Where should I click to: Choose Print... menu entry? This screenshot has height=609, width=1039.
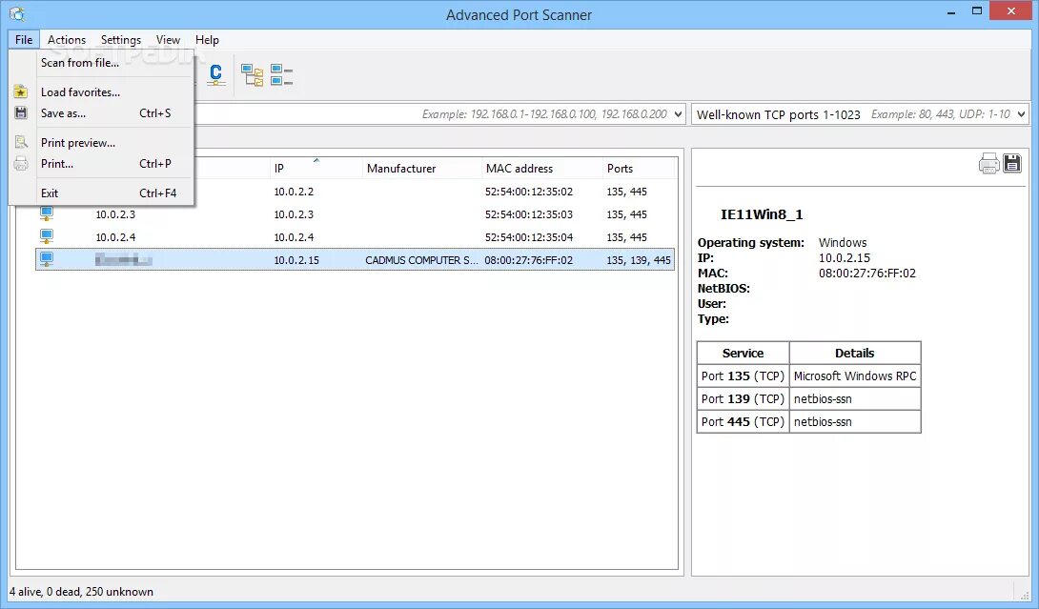click(x=101, y=164)
